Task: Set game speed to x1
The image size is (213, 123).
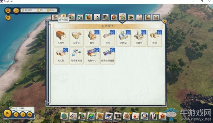Action: click(x=16, y=114)
